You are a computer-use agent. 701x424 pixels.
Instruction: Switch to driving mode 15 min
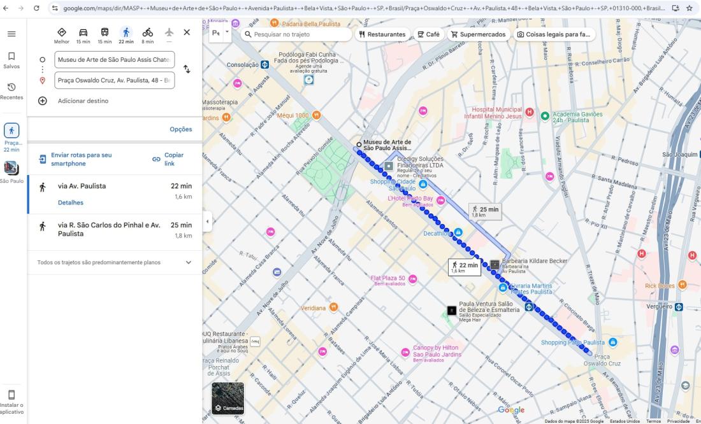click(x=83, y=35)
